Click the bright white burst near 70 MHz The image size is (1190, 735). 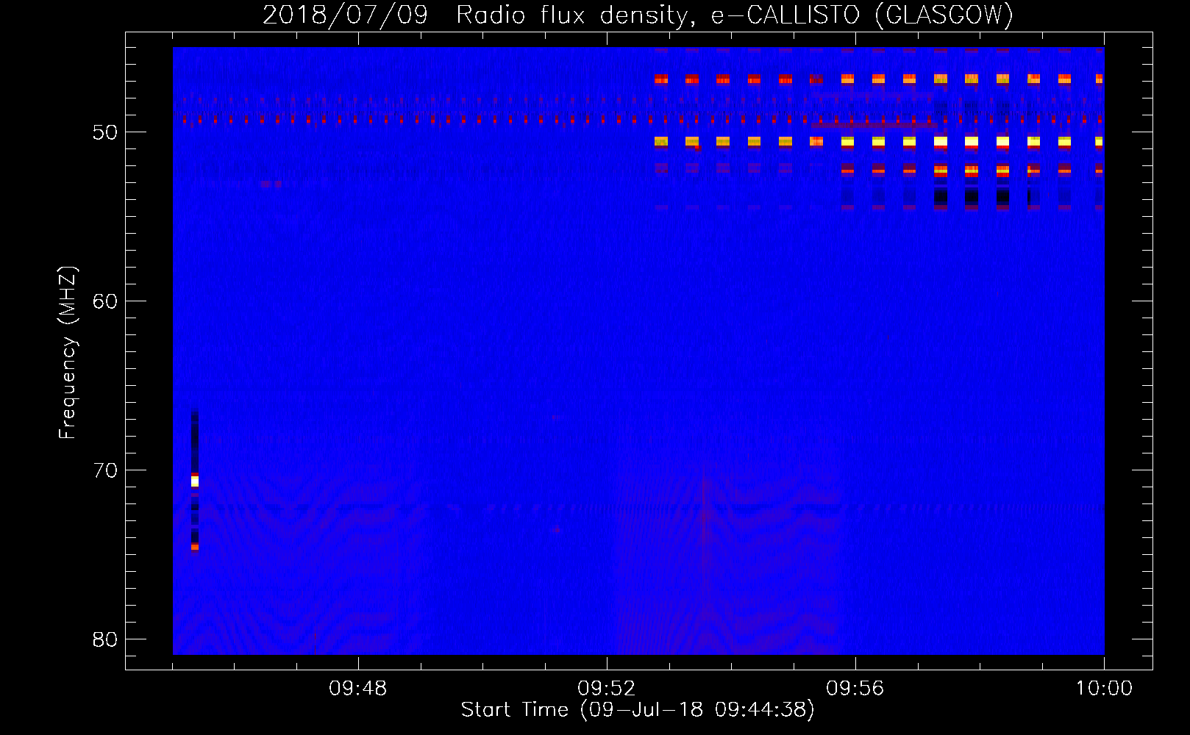[x=195, y=481]
